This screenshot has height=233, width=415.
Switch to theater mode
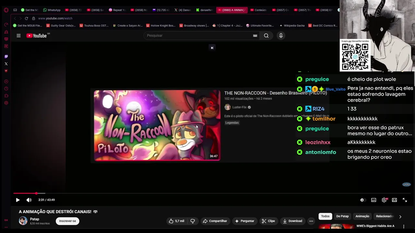tap(394, 200)
